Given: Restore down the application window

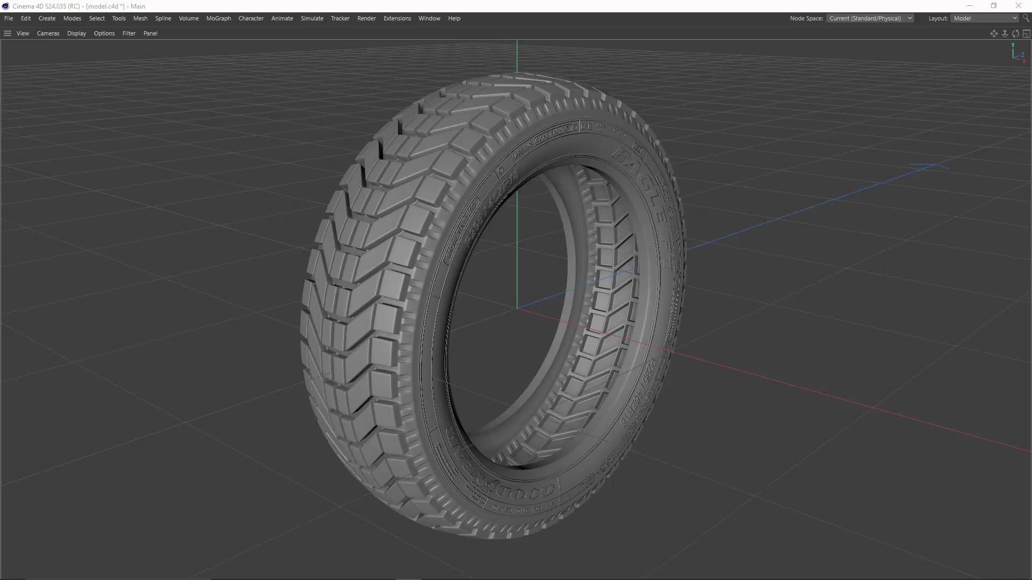Looking at the screenshot, I should click(x=994, y=6).
